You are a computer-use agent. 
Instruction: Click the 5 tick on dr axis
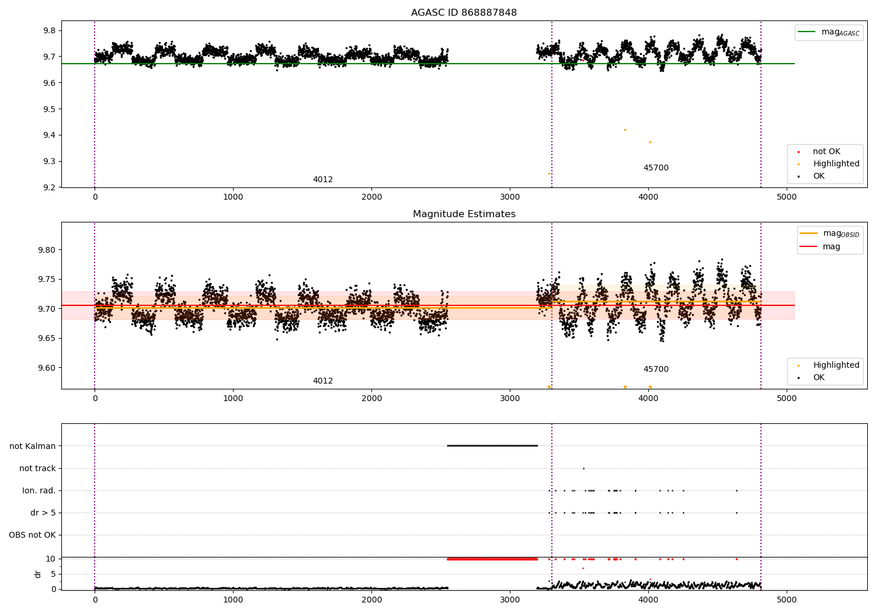[x=54, y=574]
